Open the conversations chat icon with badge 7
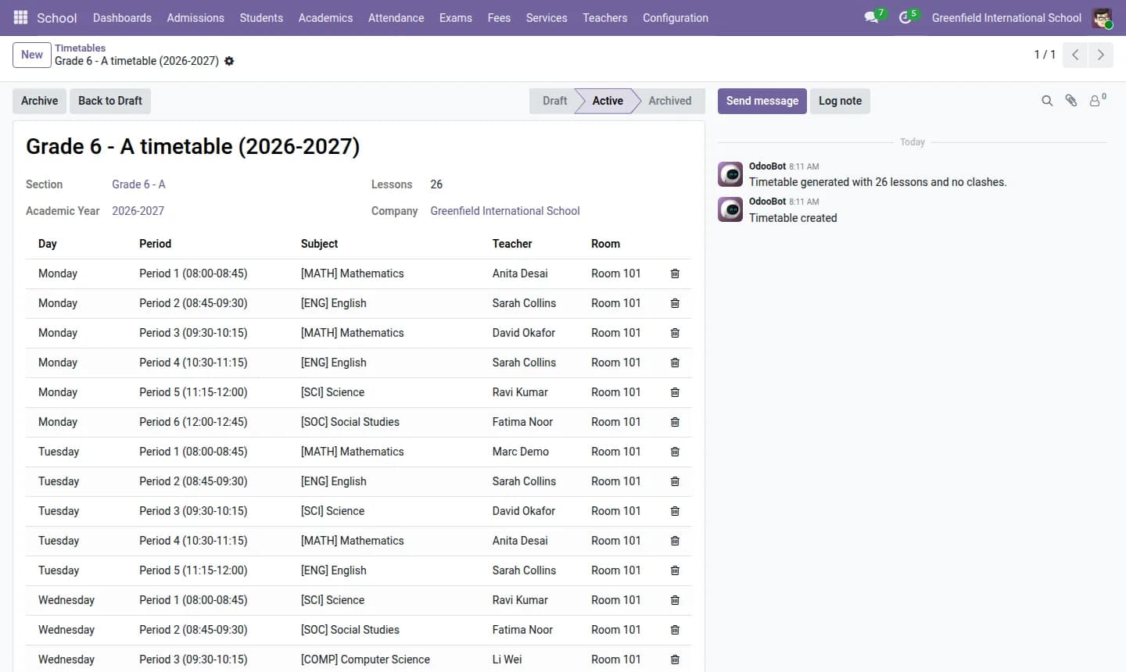 pyautogui.click(x=872, y=17)
